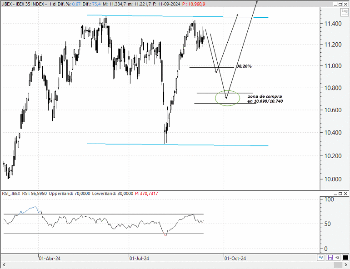Click the '01-Jul-24' date marker
Screen dimensions: 350x269
click(x=139, y=259)
